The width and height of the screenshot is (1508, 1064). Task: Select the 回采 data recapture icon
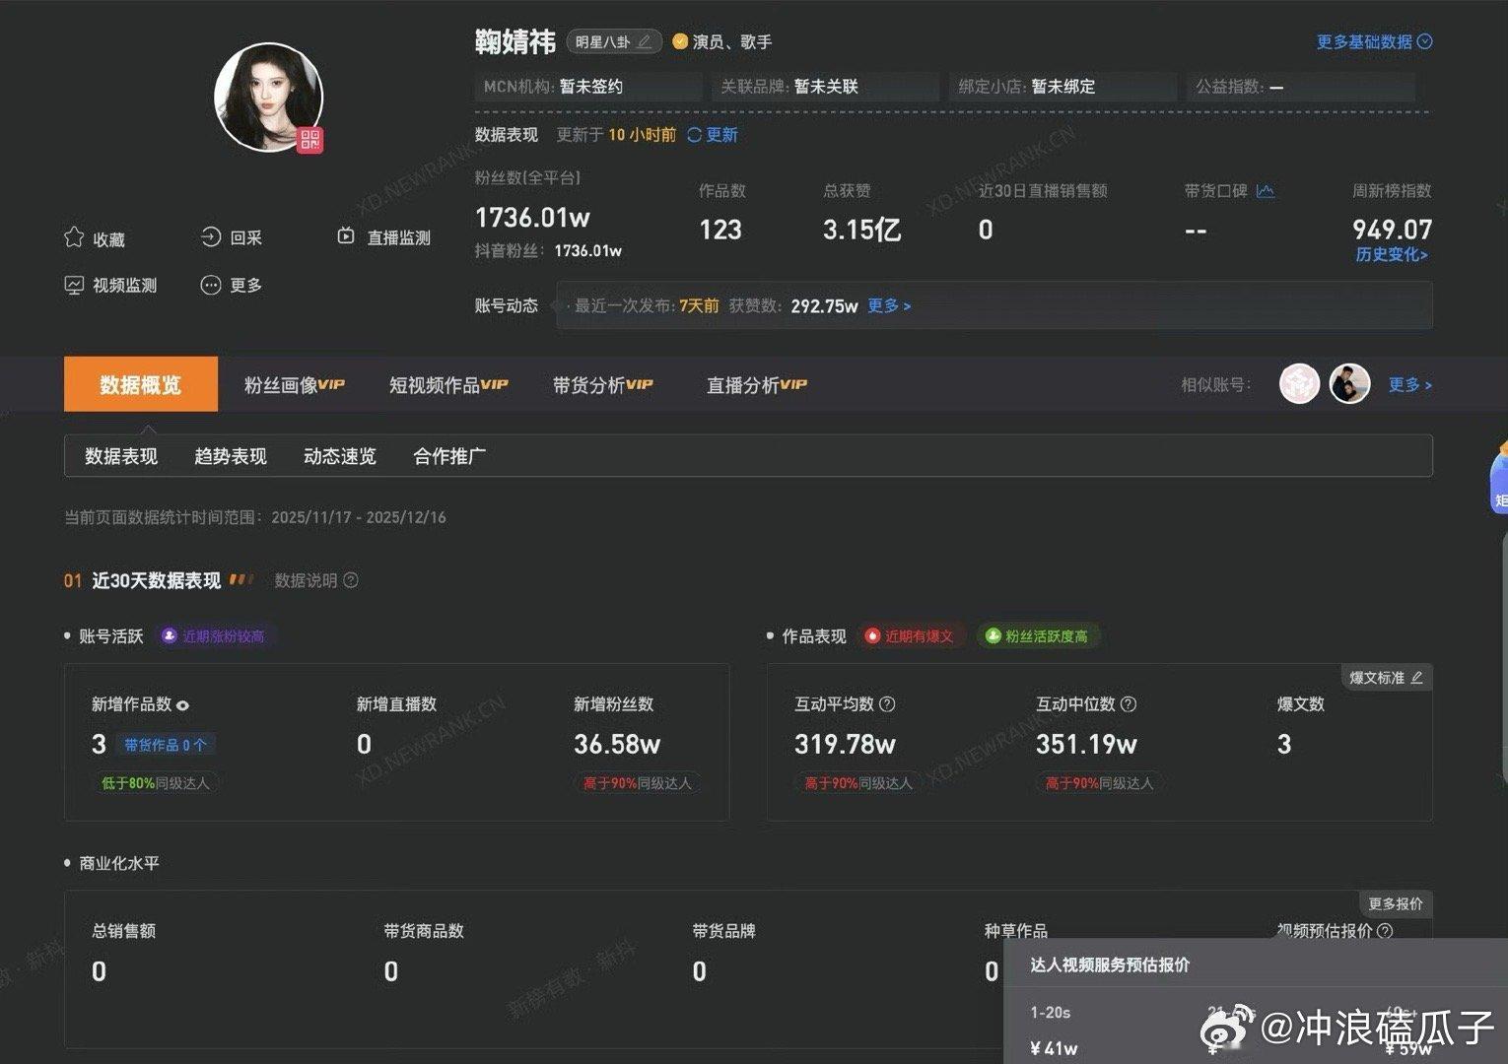[210, 236]
